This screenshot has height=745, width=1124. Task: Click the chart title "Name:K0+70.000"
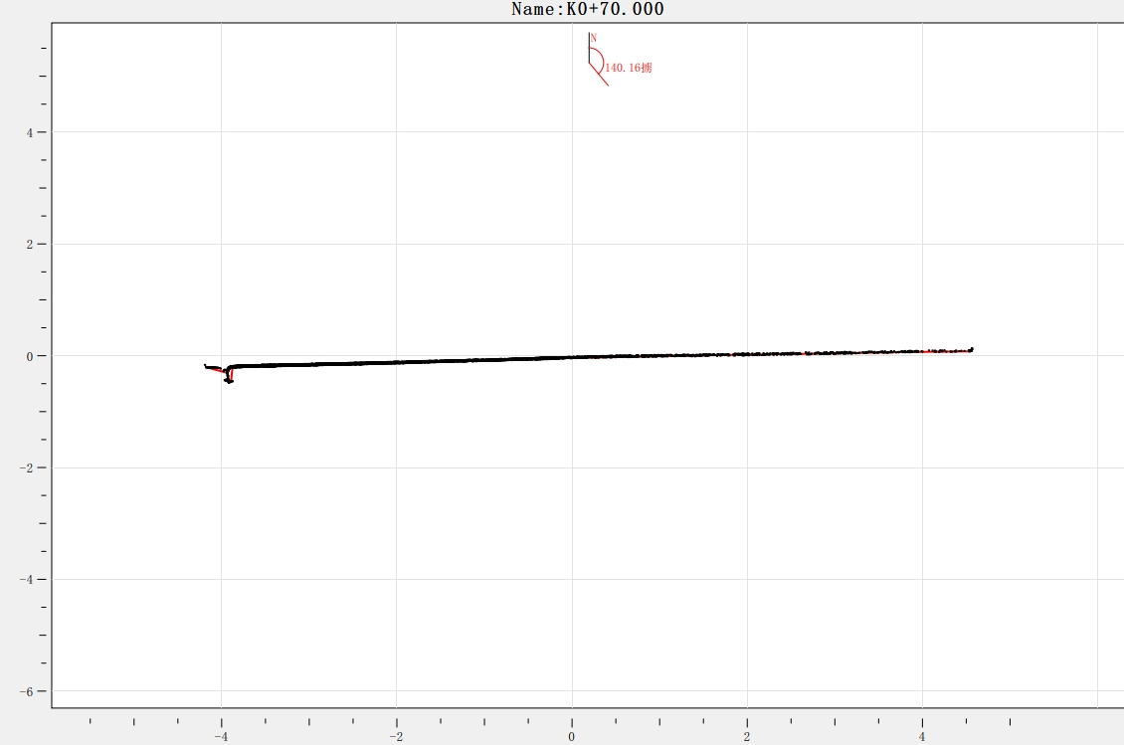[x=587, y=9]
